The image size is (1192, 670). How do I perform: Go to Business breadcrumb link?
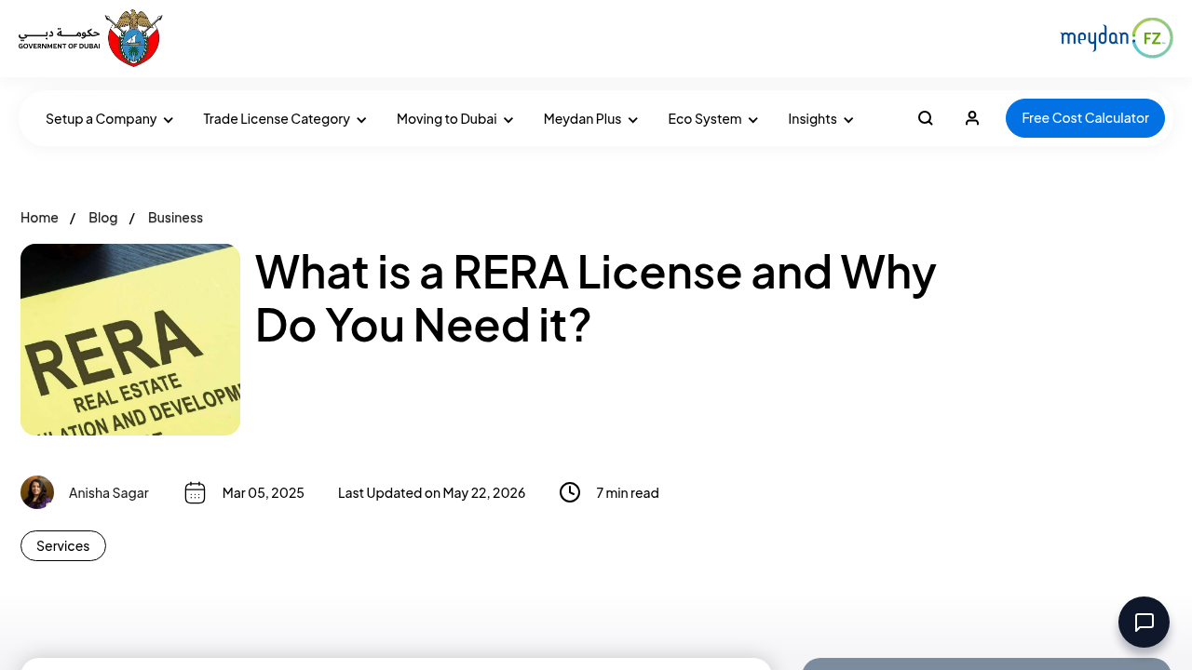pos(175,218)
